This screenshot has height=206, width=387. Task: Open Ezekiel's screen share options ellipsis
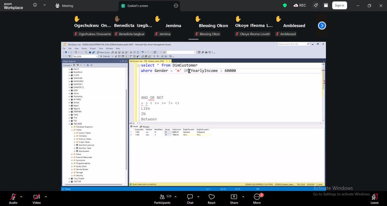coord(176,5)
